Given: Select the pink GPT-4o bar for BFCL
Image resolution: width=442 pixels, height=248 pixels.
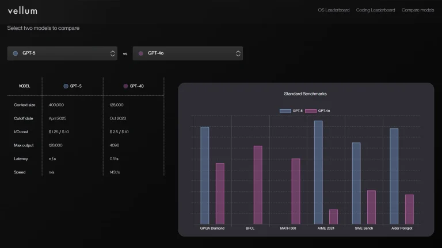Looking at the screenshot, I should pos(258,185).
